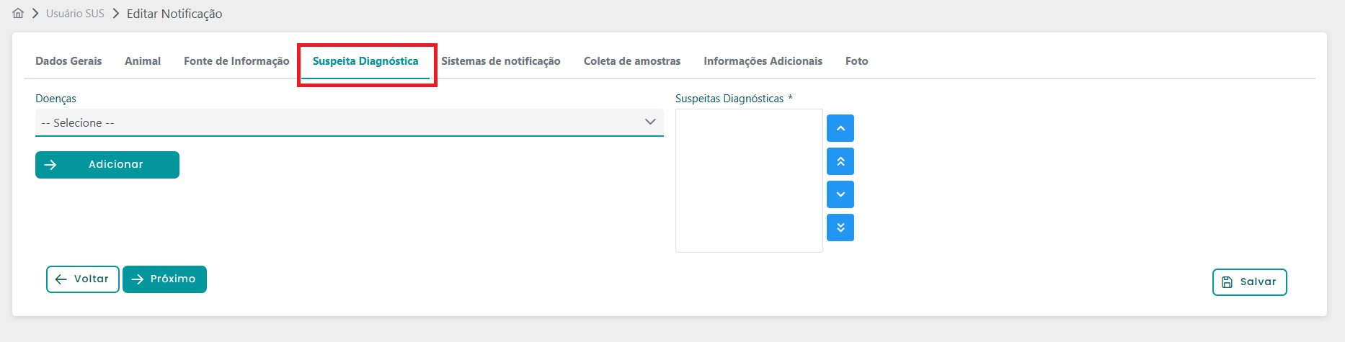Open Sistemas de notificação tab
Image resolution: width=1345 pixels, height=342 pixels.
pyautogui.click(x=501, y=61)
